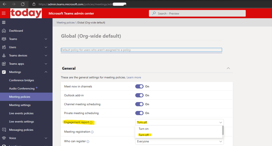Click Meeting registration info icon

point(92,132)
